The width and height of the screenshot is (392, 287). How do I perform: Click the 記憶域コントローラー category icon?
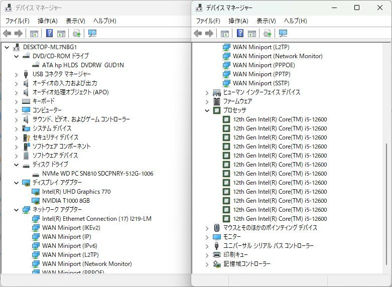click(x=217, y=264)
